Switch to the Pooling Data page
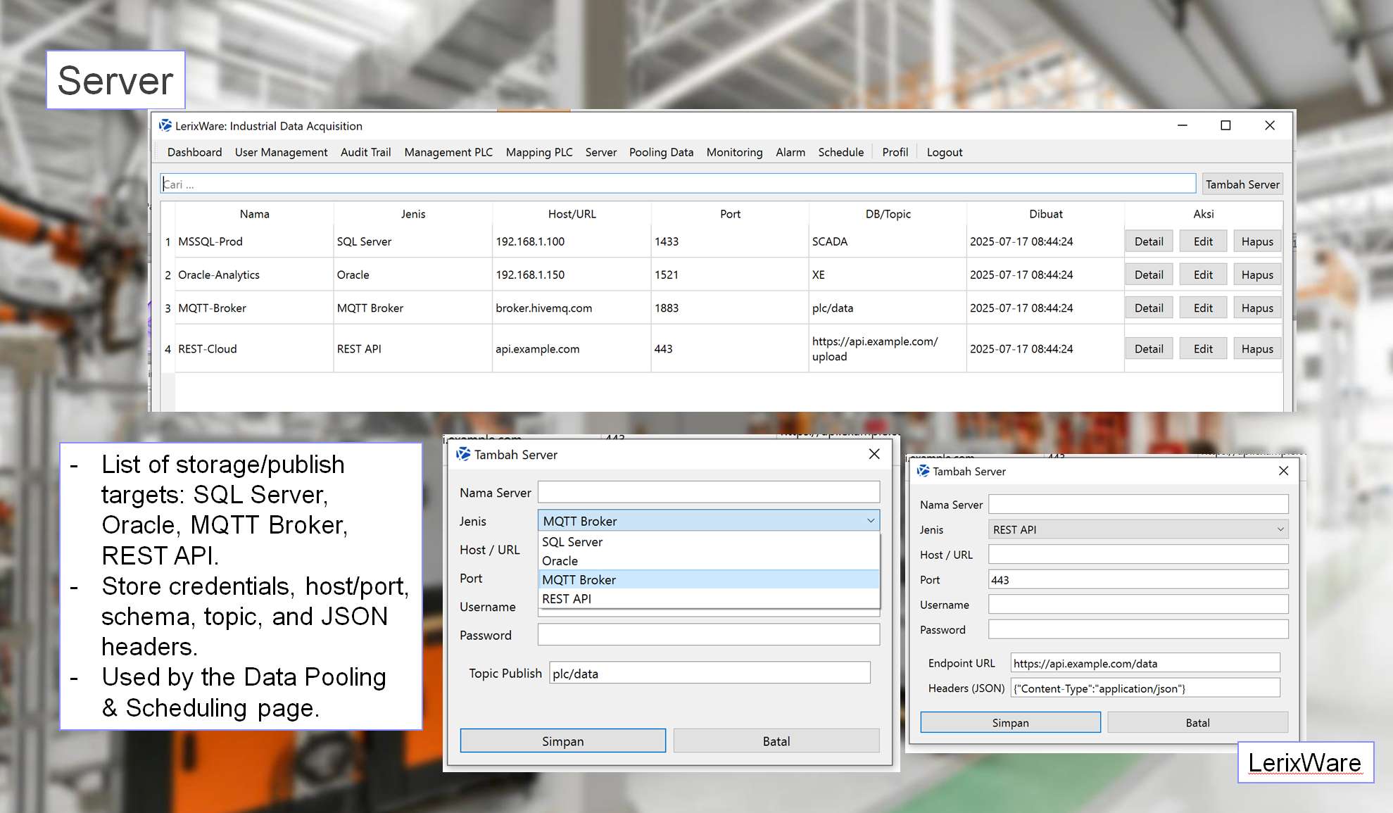The image size is (1393, 813). [x=660, y=152]
